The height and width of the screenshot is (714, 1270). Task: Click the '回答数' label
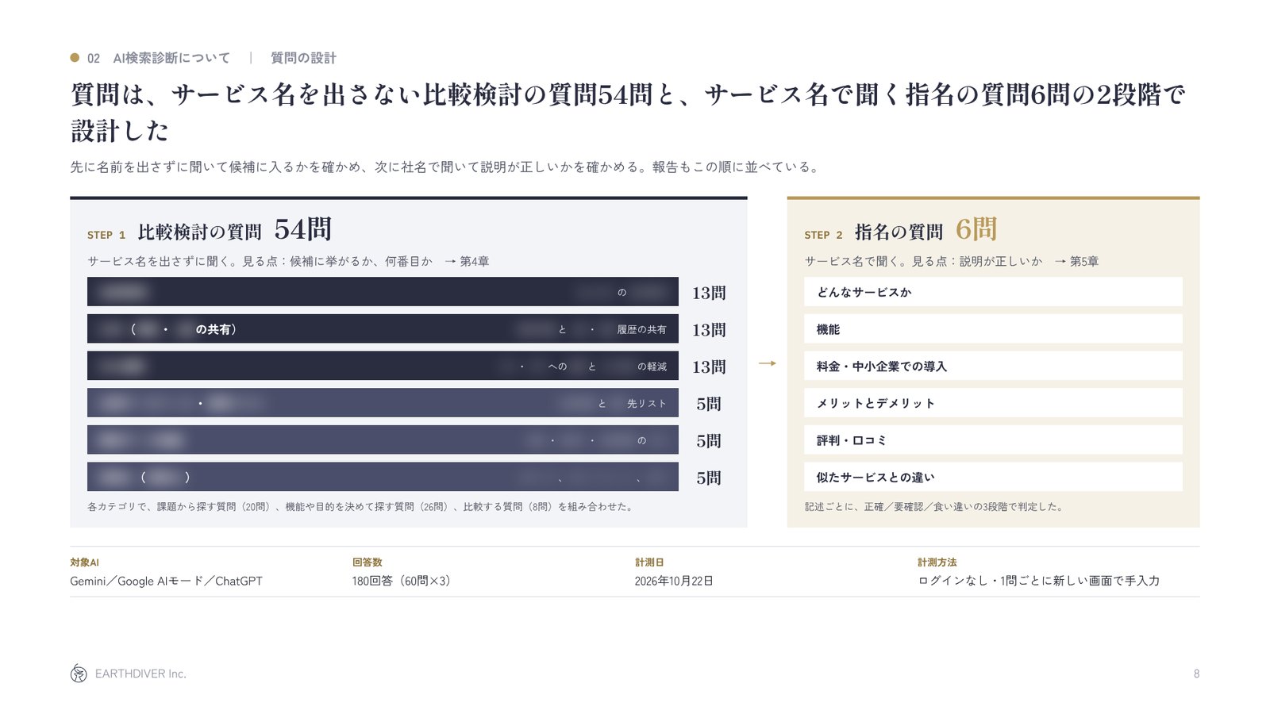click(368, 562)
